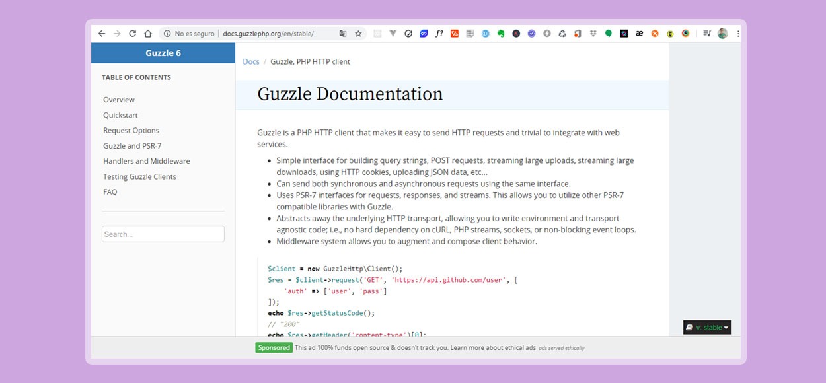
Task: Go back using the browser back arrow
Action: coord(101,34)
